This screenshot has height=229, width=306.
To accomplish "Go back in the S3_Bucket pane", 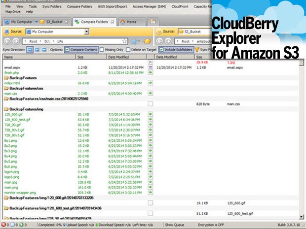I will 159,41.
